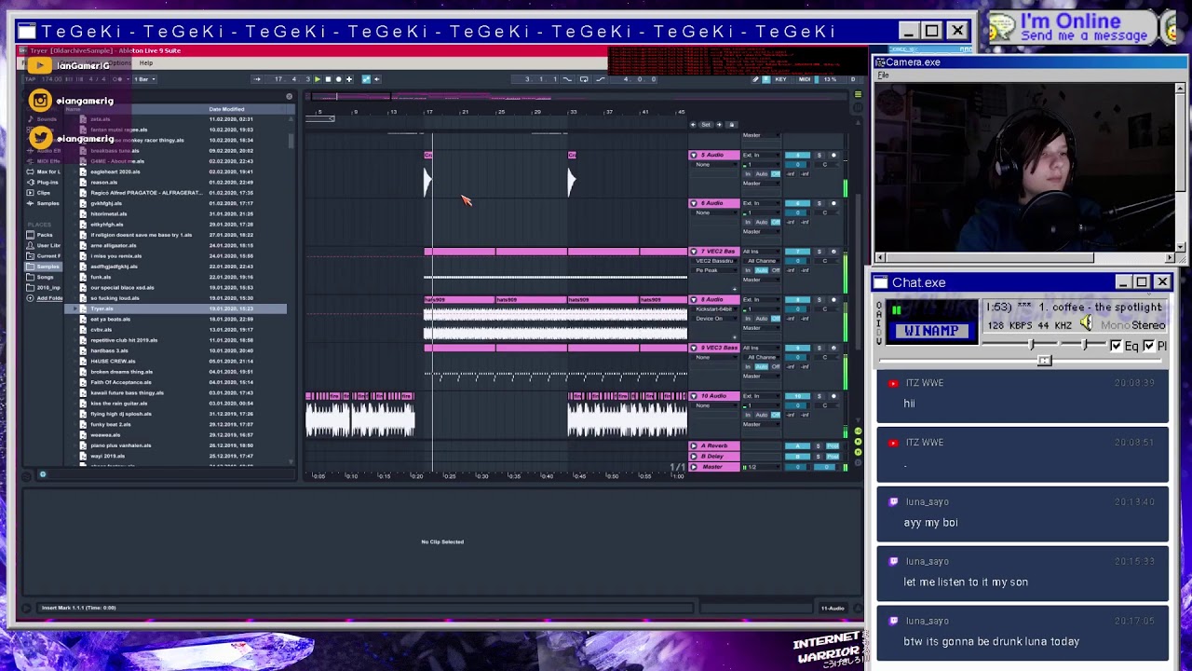The width and height of the screenshot is (1192, 671).
Task: Select Plug-ins browser category
Action: (43, 182)
